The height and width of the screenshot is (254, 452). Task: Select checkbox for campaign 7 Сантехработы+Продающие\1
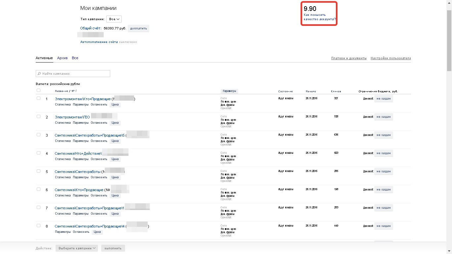(x=38, y=207)
